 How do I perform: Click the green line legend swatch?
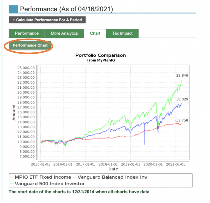(x=12, y=184)
